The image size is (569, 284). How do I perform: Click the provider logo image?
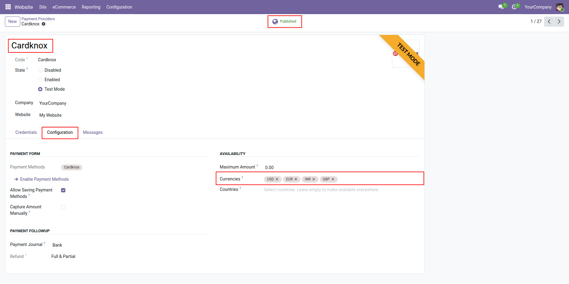(405, 54)
